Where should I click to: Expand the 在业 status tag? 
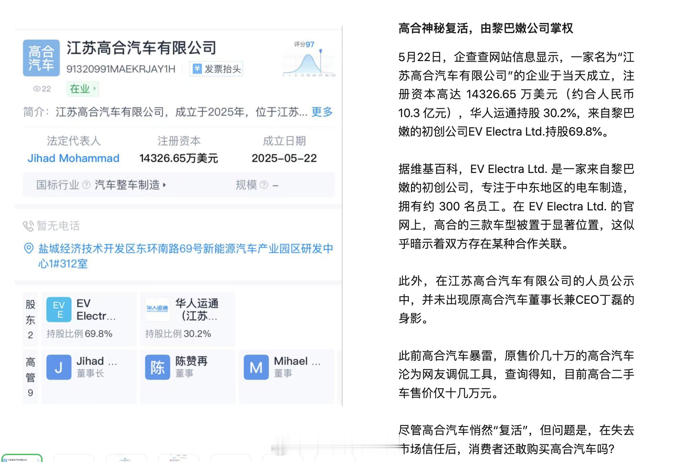click(82, 89)
